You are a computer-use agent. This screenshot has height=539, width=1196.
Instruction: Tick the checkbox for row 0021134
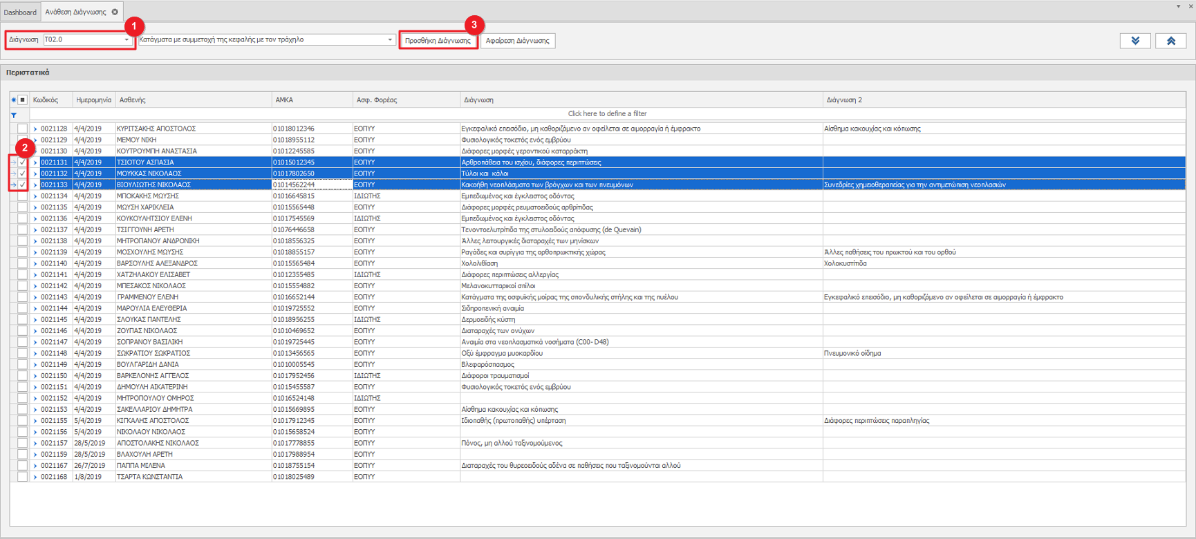point(23,196)
